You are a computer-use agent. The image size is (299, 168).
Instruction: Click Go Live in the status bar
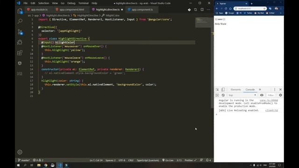[x=168, y=160]
